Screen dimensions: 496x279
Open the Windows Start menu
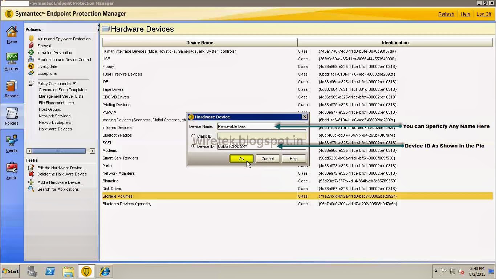point(11,271)
